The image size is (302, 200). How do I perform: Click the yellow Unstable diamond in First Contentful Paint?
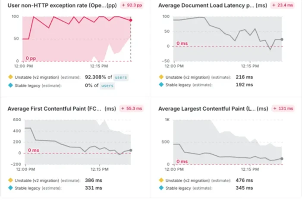tap(10, 180)
